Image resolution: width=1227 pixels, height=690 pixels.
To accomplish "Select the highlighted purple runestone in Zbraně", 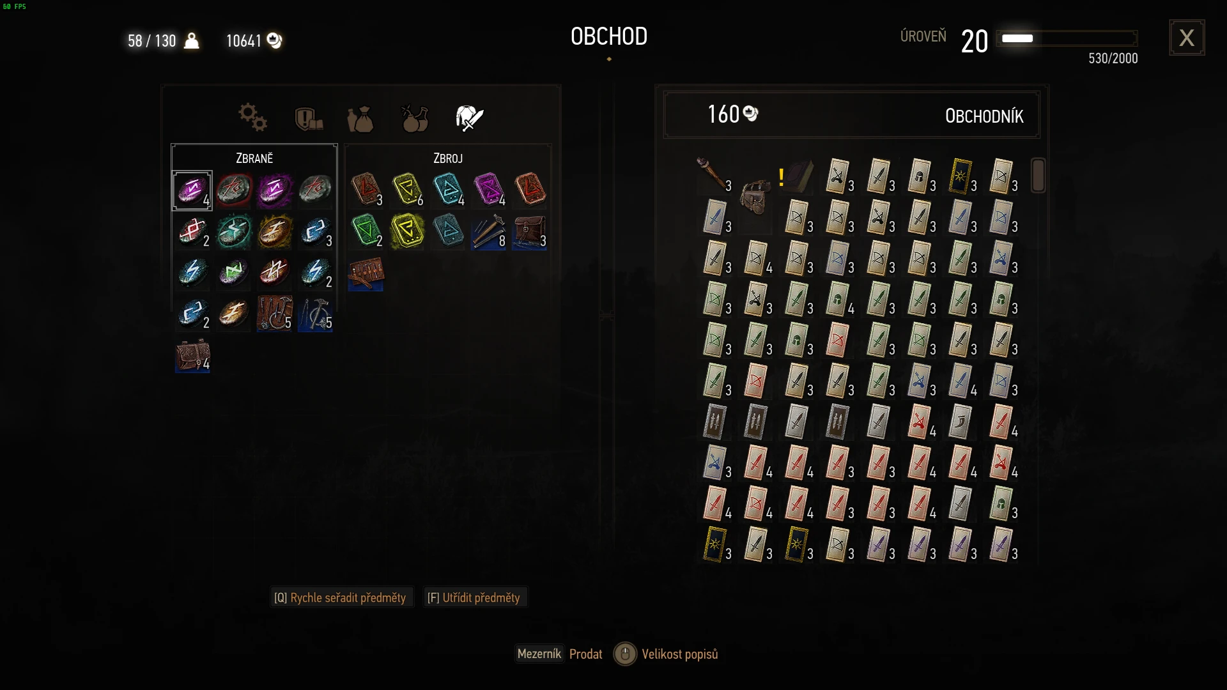I will [x=192, y=190].
